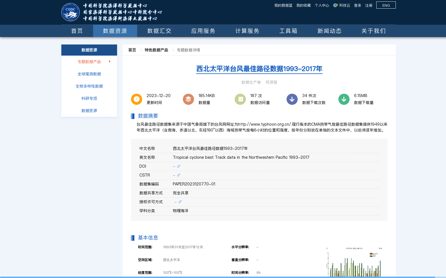Click 登录 to sign in
Screen dimensions: 446x278
357,5
